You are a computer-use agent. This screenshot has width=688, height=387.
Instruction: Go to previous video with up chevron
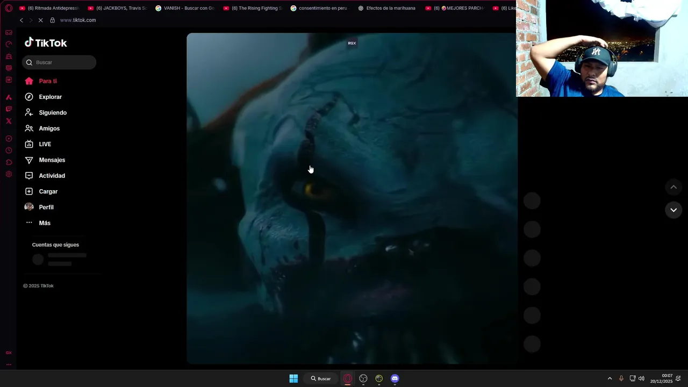673,187
